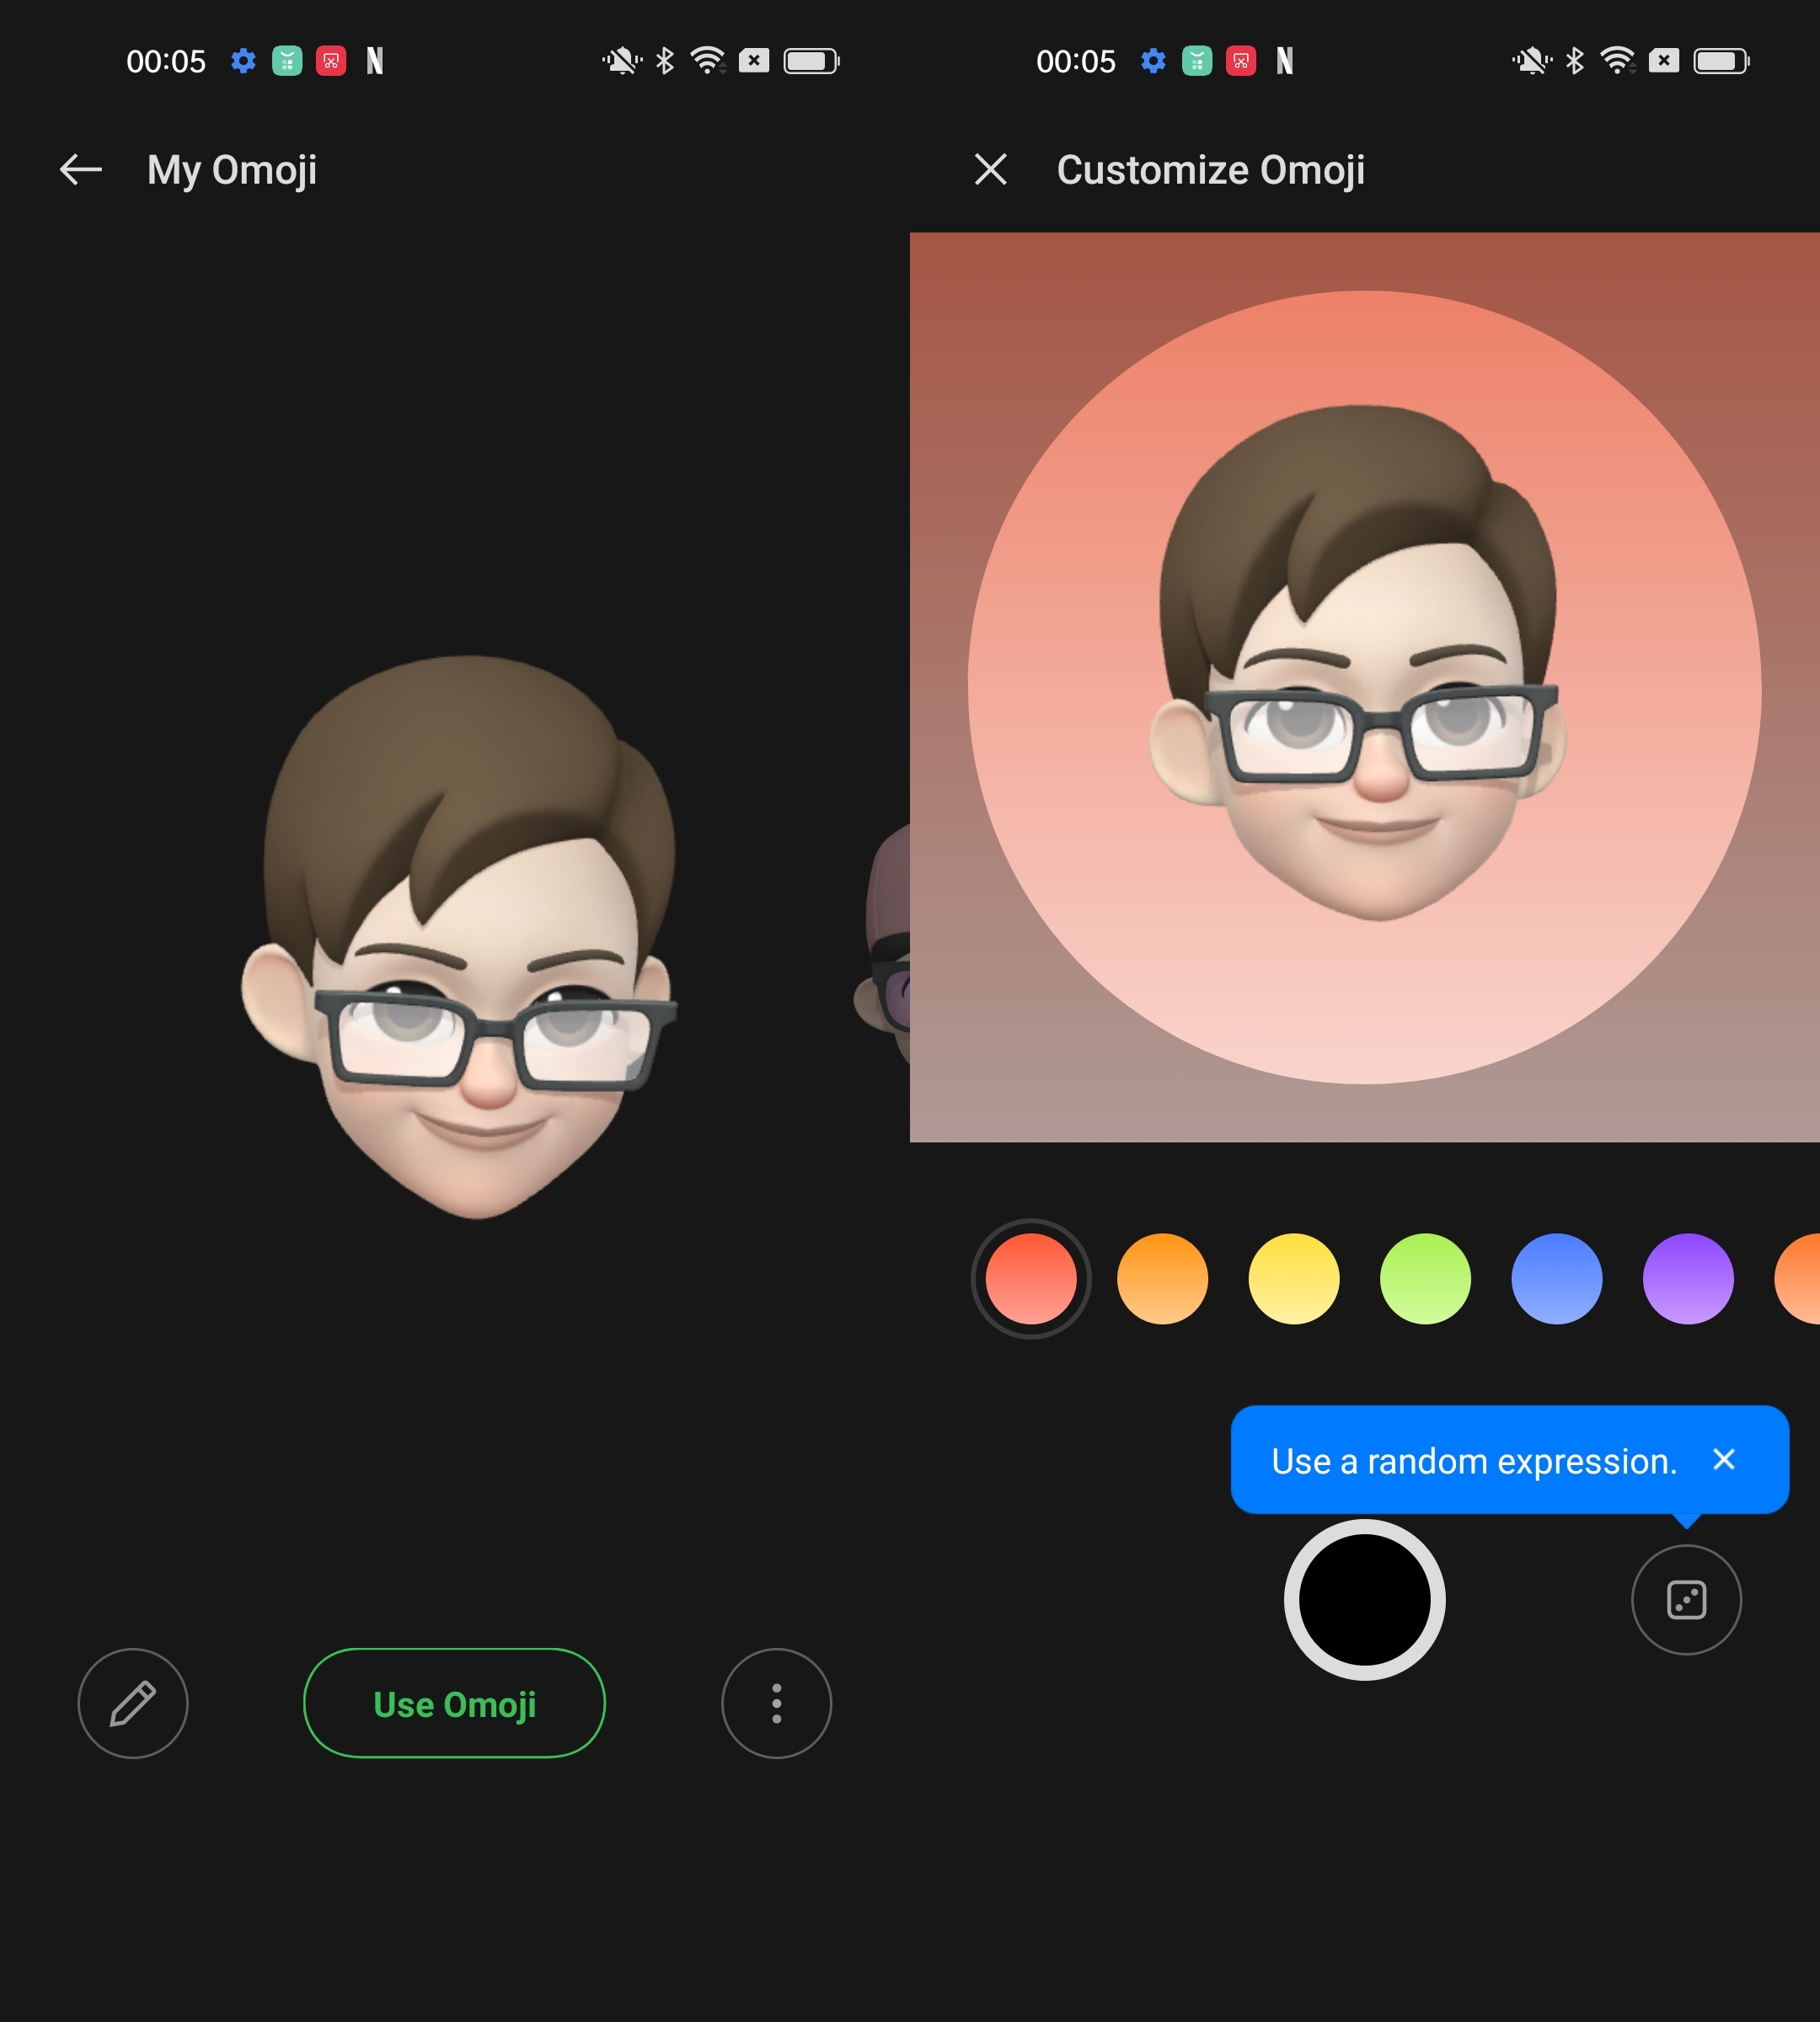This screenshot has height=2022, width=1820.
Task: Tap the Wi-Fi icon in right status bar
Action: [1618, 61]
